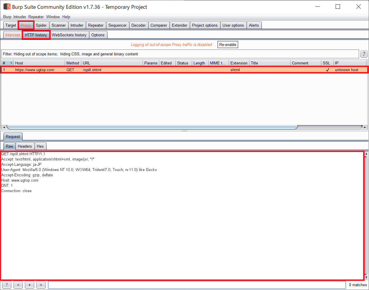Switch to the Decoder tab
Image resolution: width=369 pixels, height=290 pixels.
[139, 25]
